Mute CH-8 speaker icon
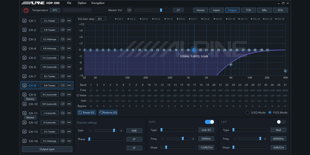 pyautogui.click(x=63, y=85)
